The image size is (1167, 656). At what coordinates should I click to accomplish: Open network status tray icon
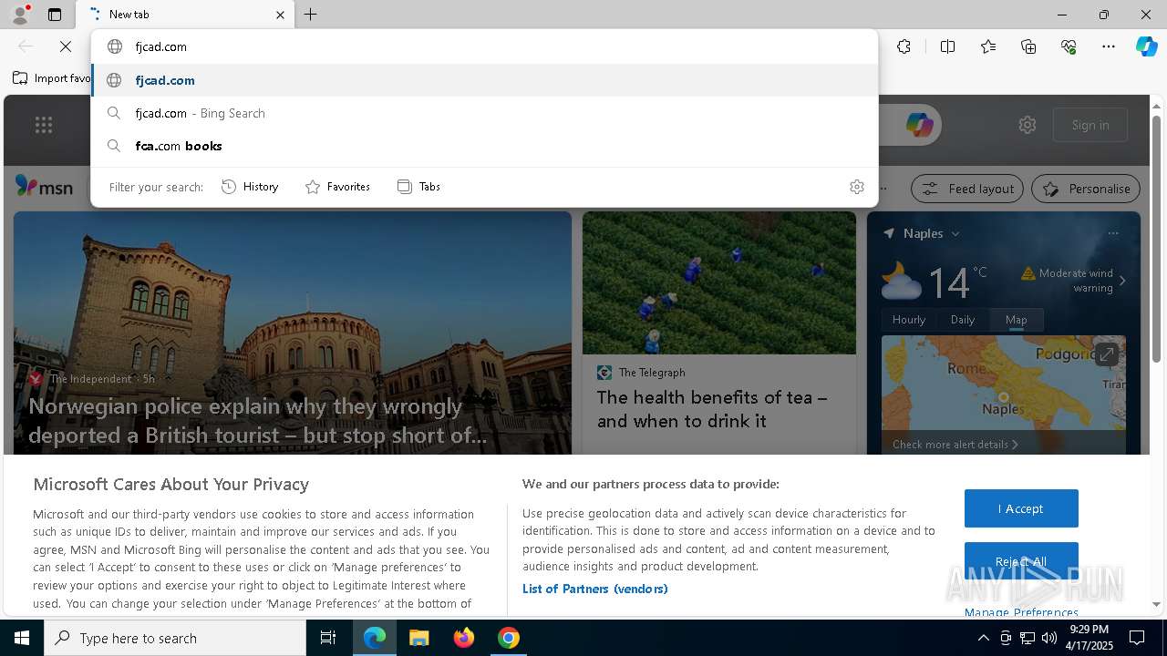pos(1028,638)
